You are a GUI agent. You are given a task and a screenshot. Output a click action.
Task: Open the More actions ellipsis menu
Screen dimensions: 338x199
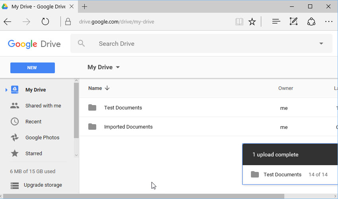pos(329,21)
